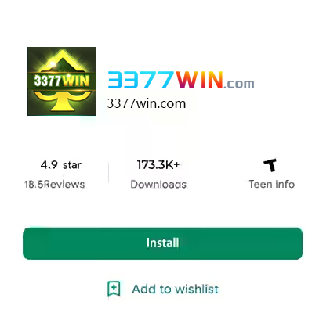Click the left edge of the Install button
Viewport: 323px width, 331px height.
[27, 243]
